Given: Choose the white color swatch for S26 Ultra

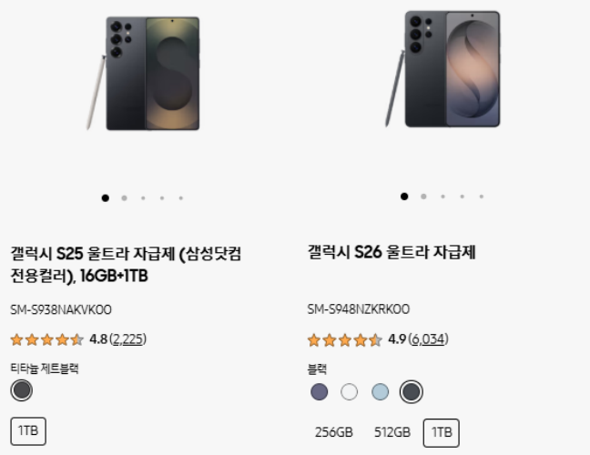Looking at the screenshot, I should pos(349,392).
